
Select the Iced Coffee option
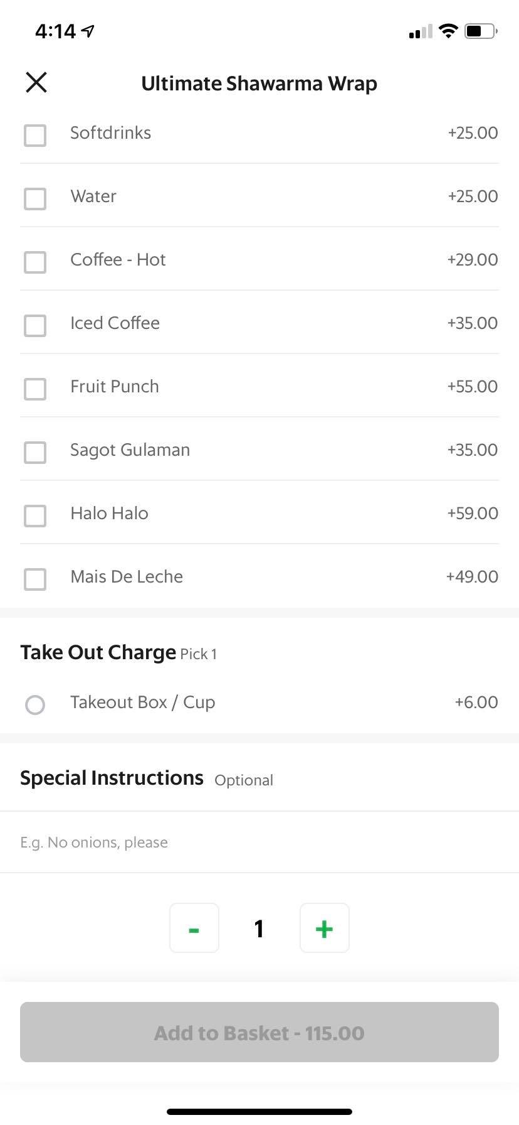click(35, 325)
